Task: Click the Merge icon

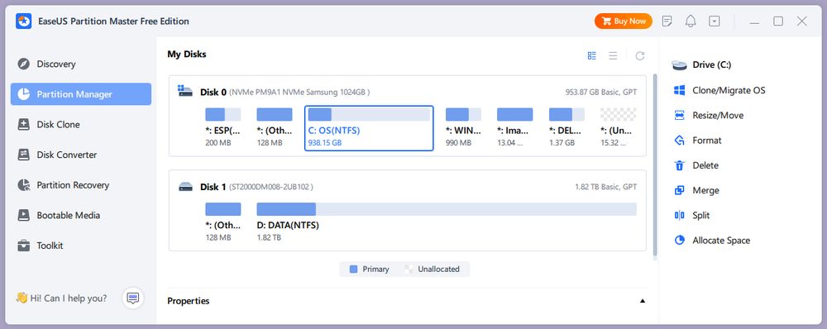Action: pyautogui.click(x=679, y=190)
